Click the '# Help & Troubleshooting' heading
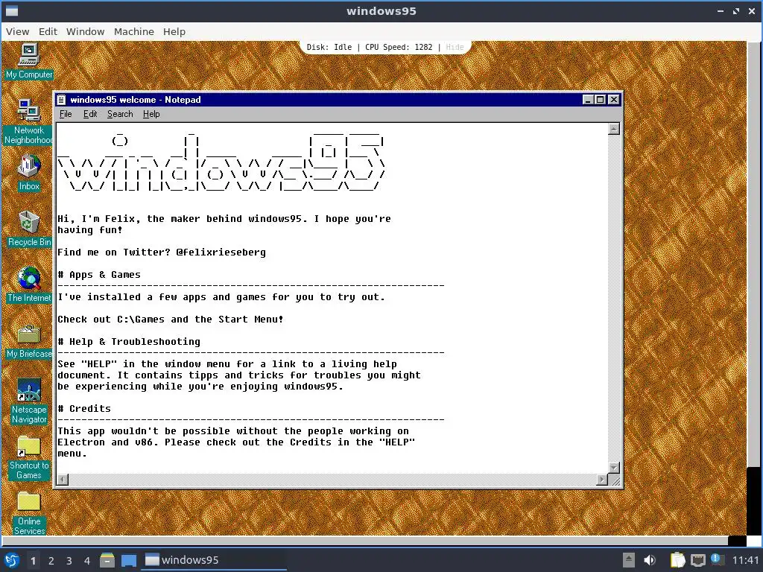This screenshot has width=763, height=572. click(129, 342)
